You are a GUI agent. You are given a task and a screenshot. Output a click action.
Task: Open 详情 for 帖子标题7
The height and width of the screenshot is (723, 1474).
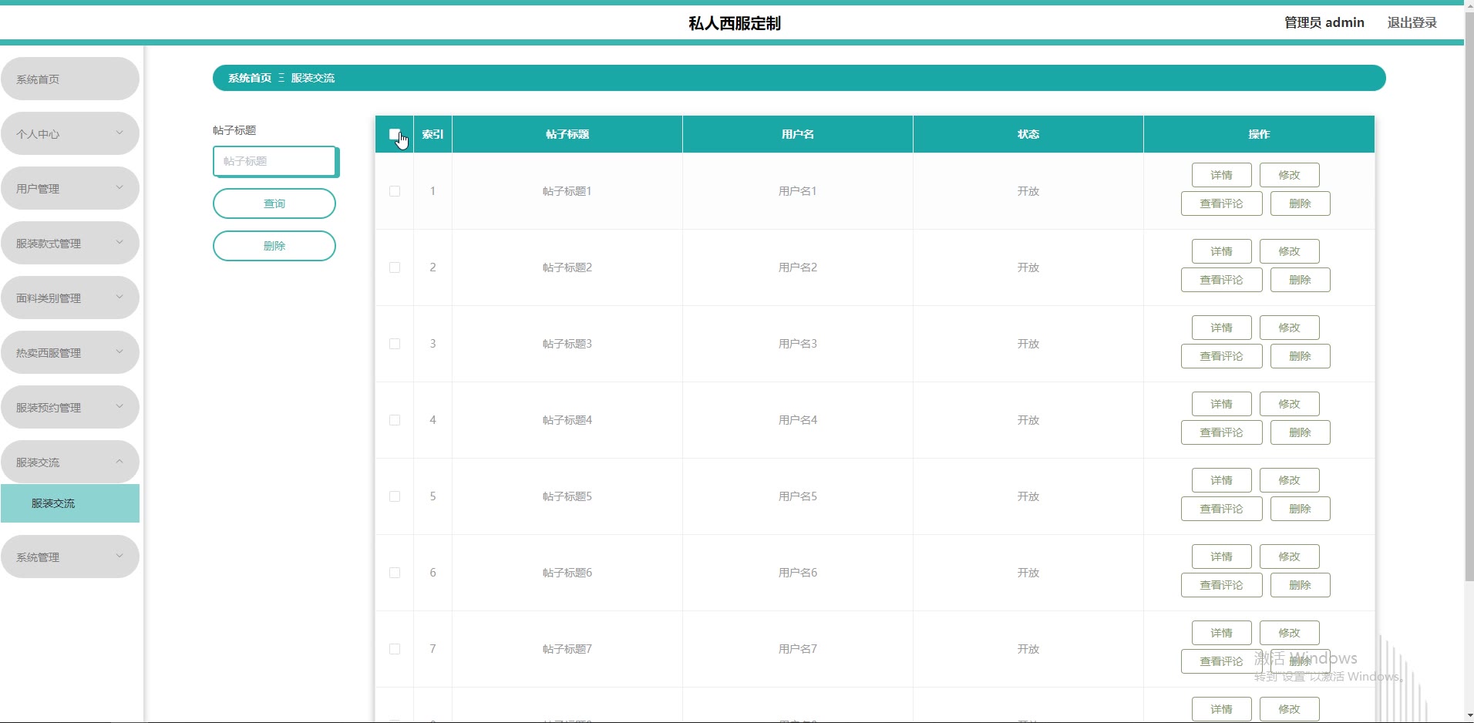tap(1222, 633)
